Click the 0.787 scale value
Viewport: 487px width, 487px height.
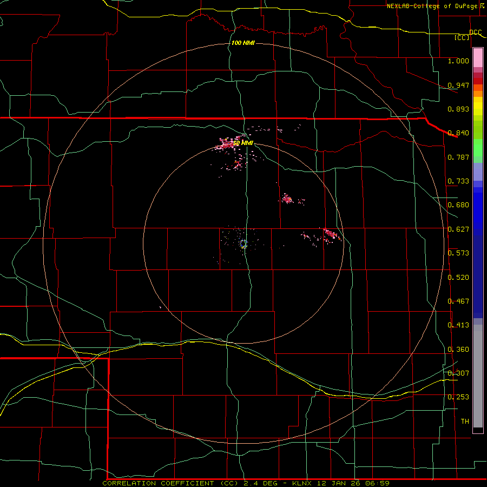[x=458, y=157]
